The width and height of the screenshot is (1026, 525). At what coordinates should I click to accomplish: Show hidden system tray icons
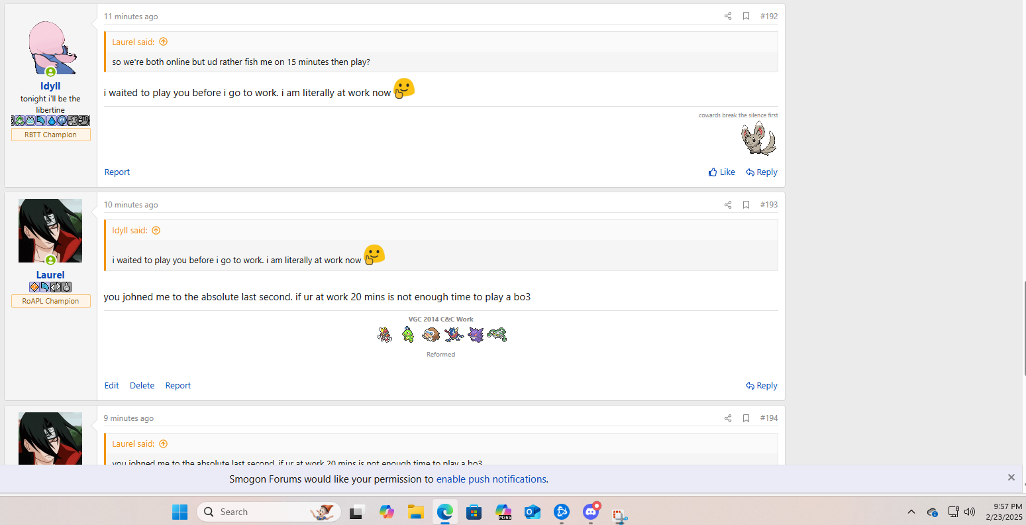pyautogui.click(x=911, y=512)
